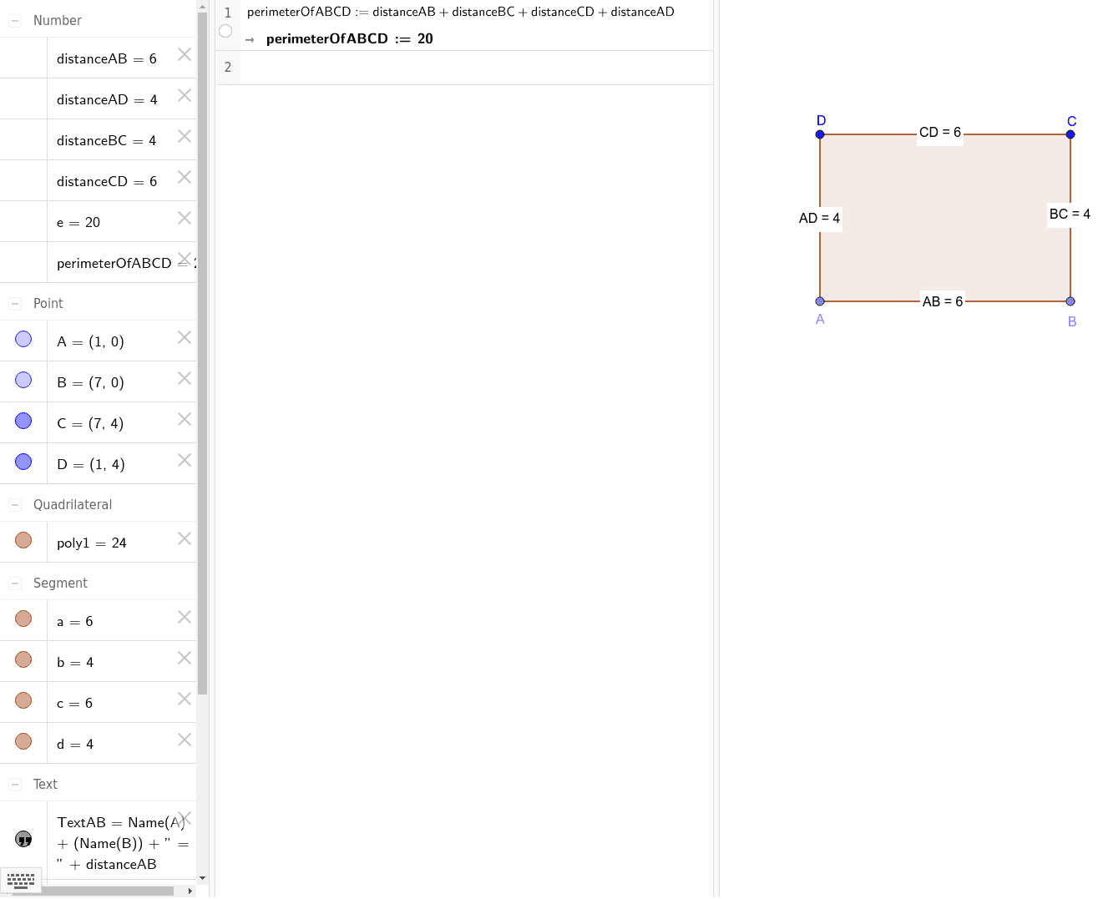Delete the distanceAD entry
Image resolution: width=1108 pixels, height=899 pixels.
pos(185,95)
